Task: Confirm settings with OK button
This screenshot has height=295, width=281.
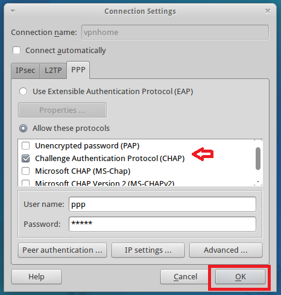Action: tap(241, 277)
